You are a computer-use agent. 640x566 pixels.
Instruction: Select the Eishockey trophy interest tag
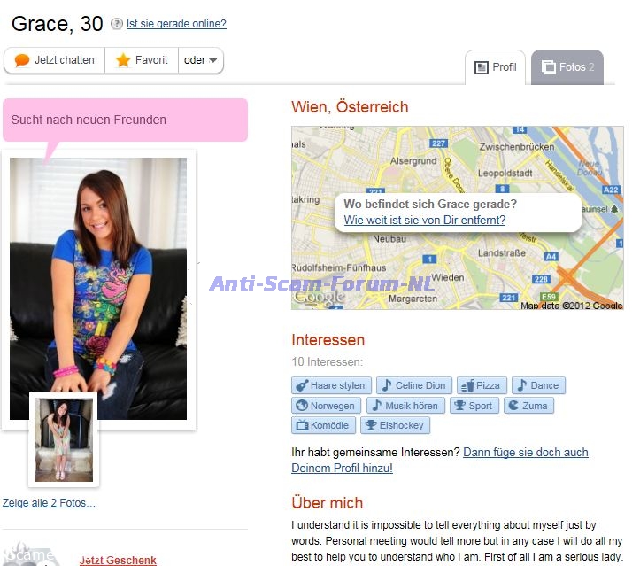[x=395, y=425]
